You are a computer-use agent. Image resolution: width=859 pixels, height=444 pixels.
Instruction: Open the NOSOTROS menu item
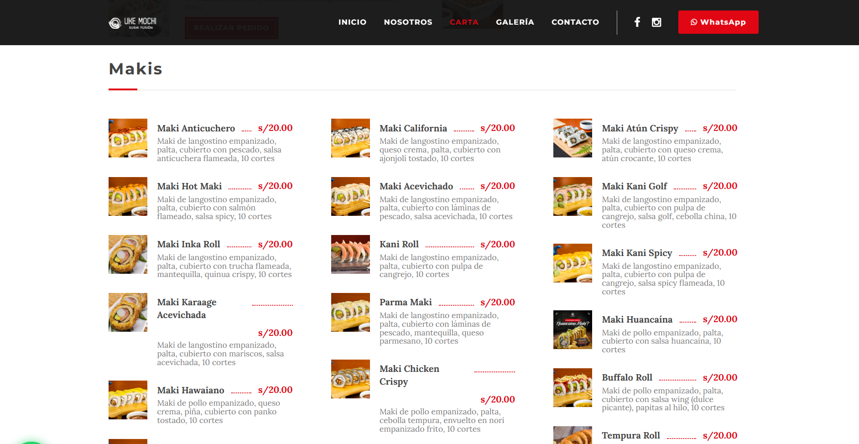point(408,22)
